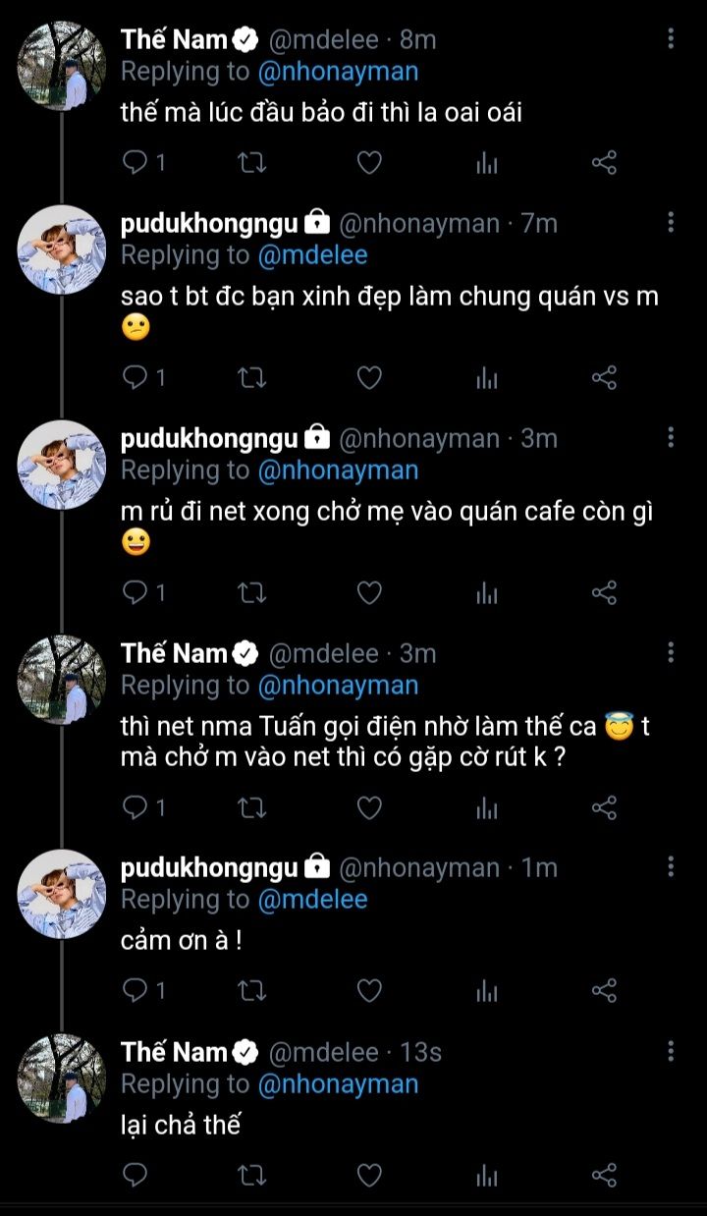Screen dimensions: 707x1216
Task: Like the "thế mà lúc đầu" tweet
Action: [x=368, y=163]
